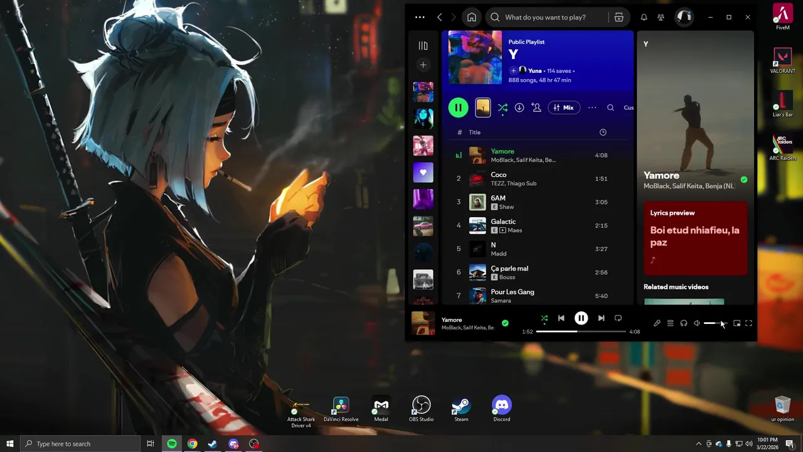Click the now-playing album art in player bar
Image resolution: width=803 pixels, height=452 pixels.
point(423,323)
